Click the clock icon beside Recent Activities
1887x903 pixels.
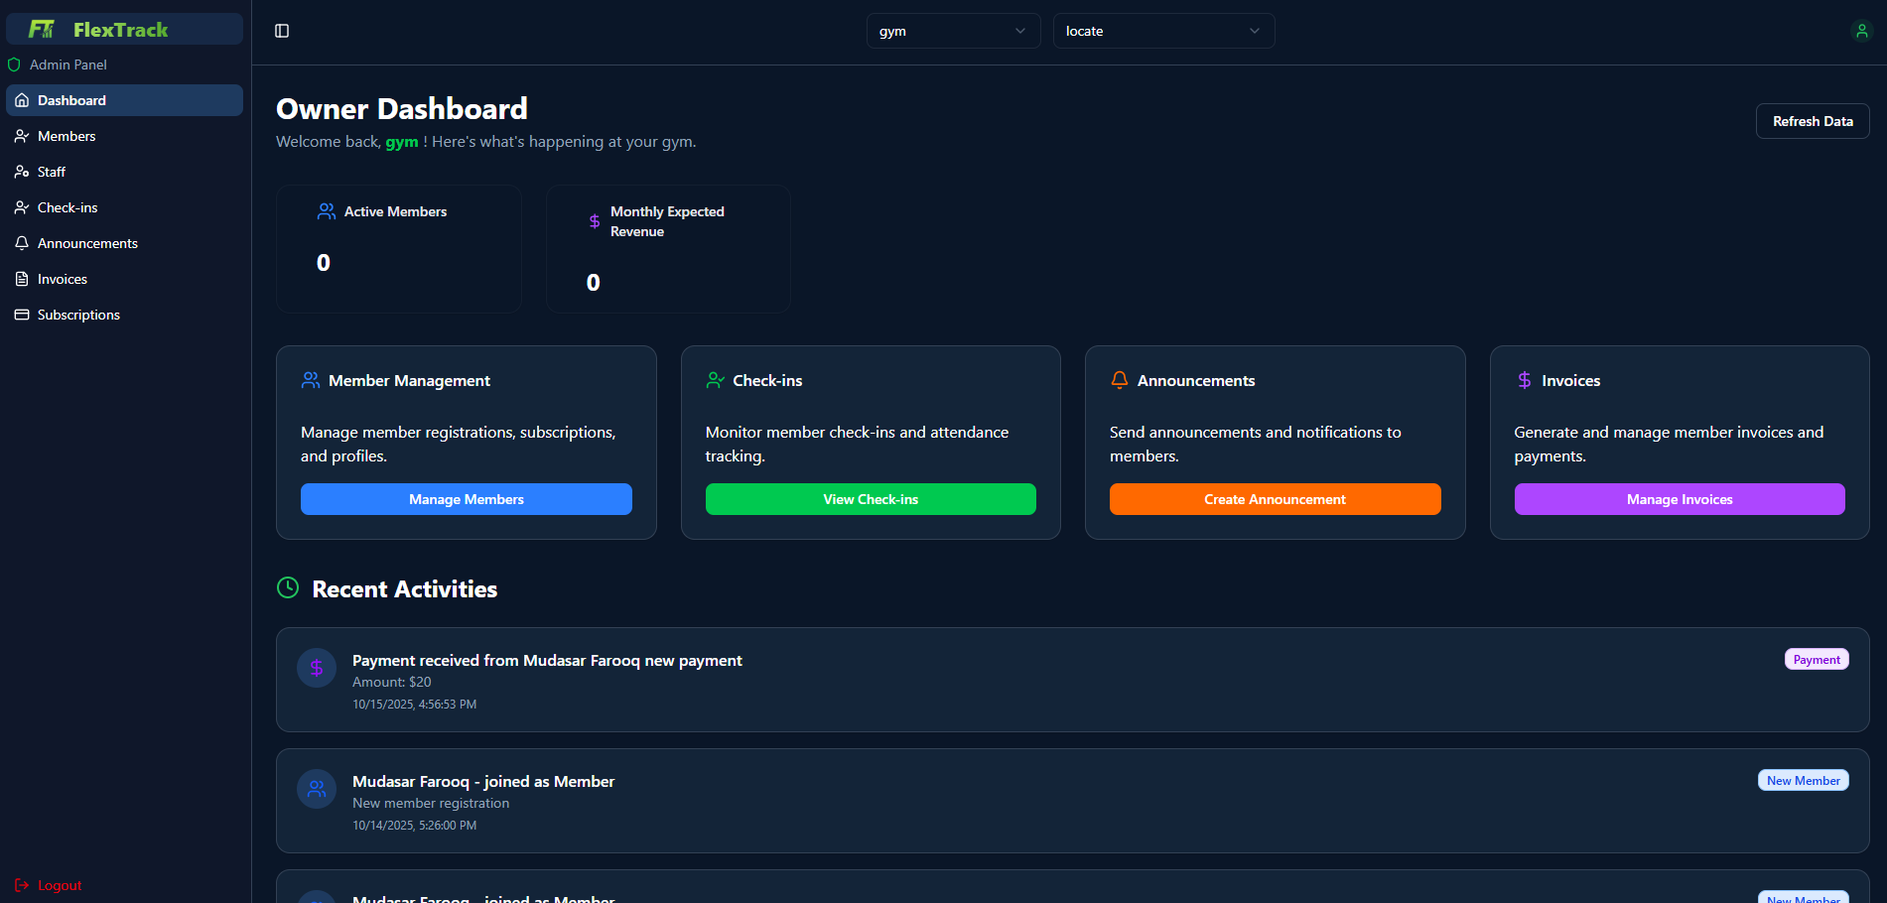[287, 587]
